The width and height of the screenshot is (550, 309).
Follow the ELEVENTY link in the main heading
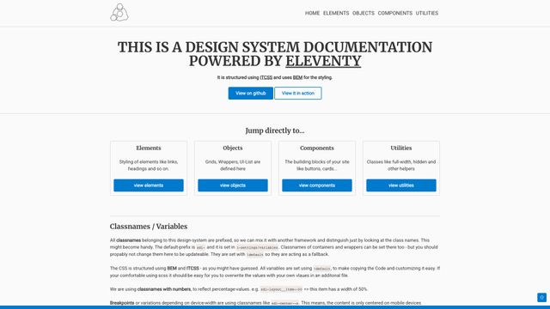pyautogui.click(x=323, y=61)
